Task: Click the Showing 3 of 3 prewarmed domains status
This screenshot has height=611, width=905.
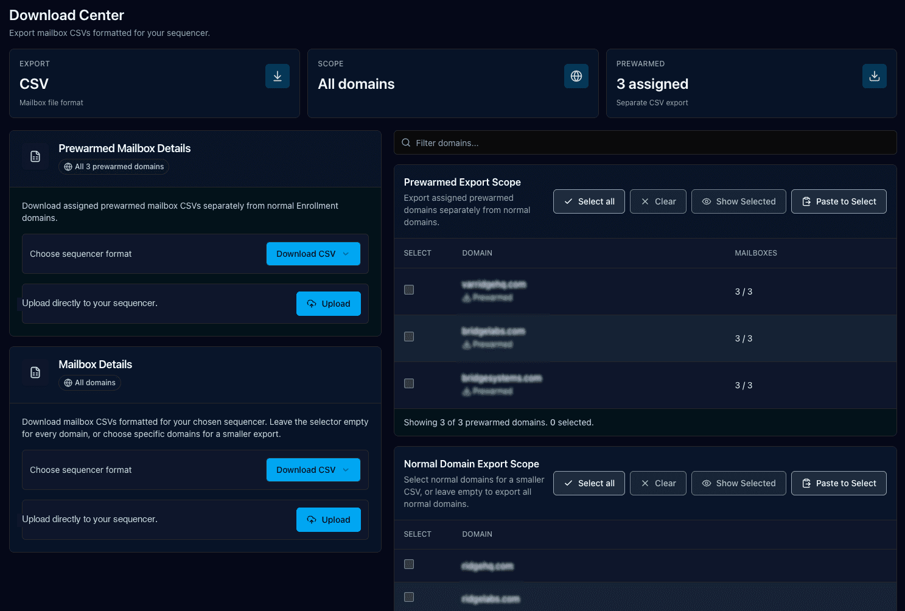Action: 498,422
